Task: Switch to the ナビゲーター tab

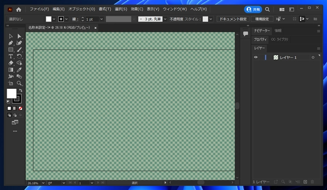Action: tap(262, 31)
